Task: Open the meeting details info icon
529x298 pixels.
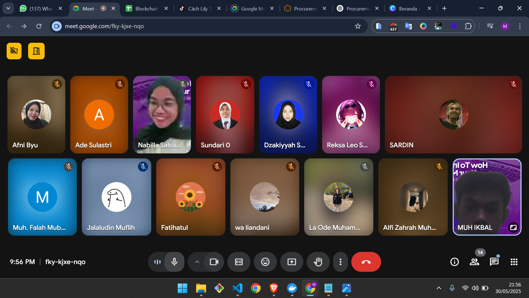Action: (x=454, y=262)
